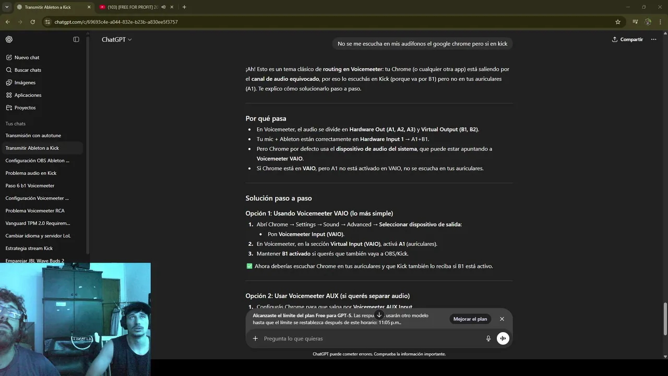668x376 pixels.
Task: Open the Chrome three-dot menu
Action: pyautogui.click(x=661, y=22)
